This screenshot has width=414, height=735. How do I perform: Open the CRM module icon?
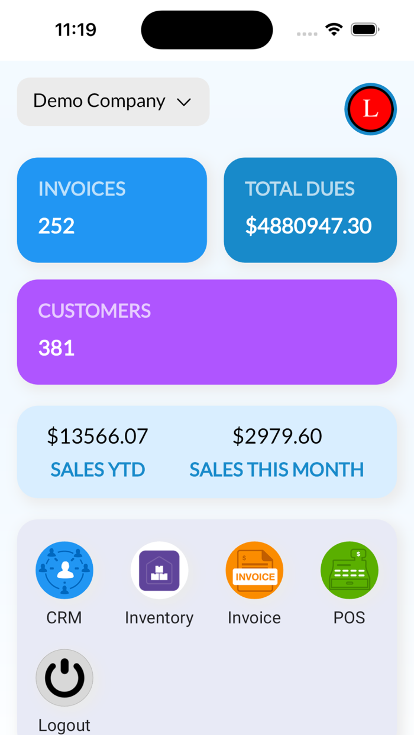[64, 570]
